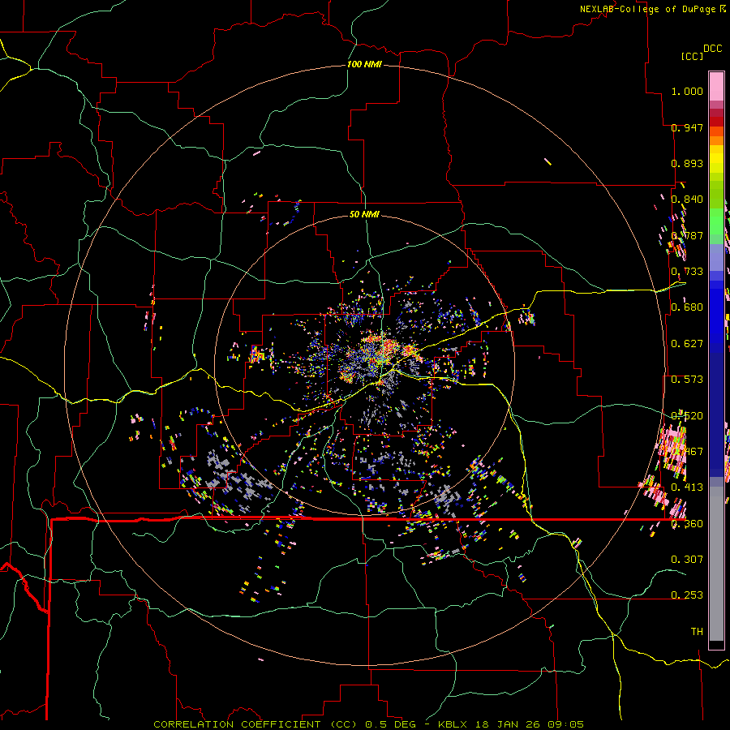Click the TH threshold legend label
This screenshot has height=730, width=730.
point(697,632)
